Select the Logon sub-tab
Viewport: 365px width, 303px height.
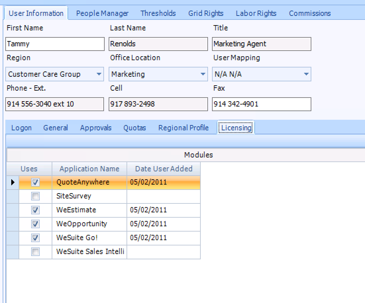[22, 128]
